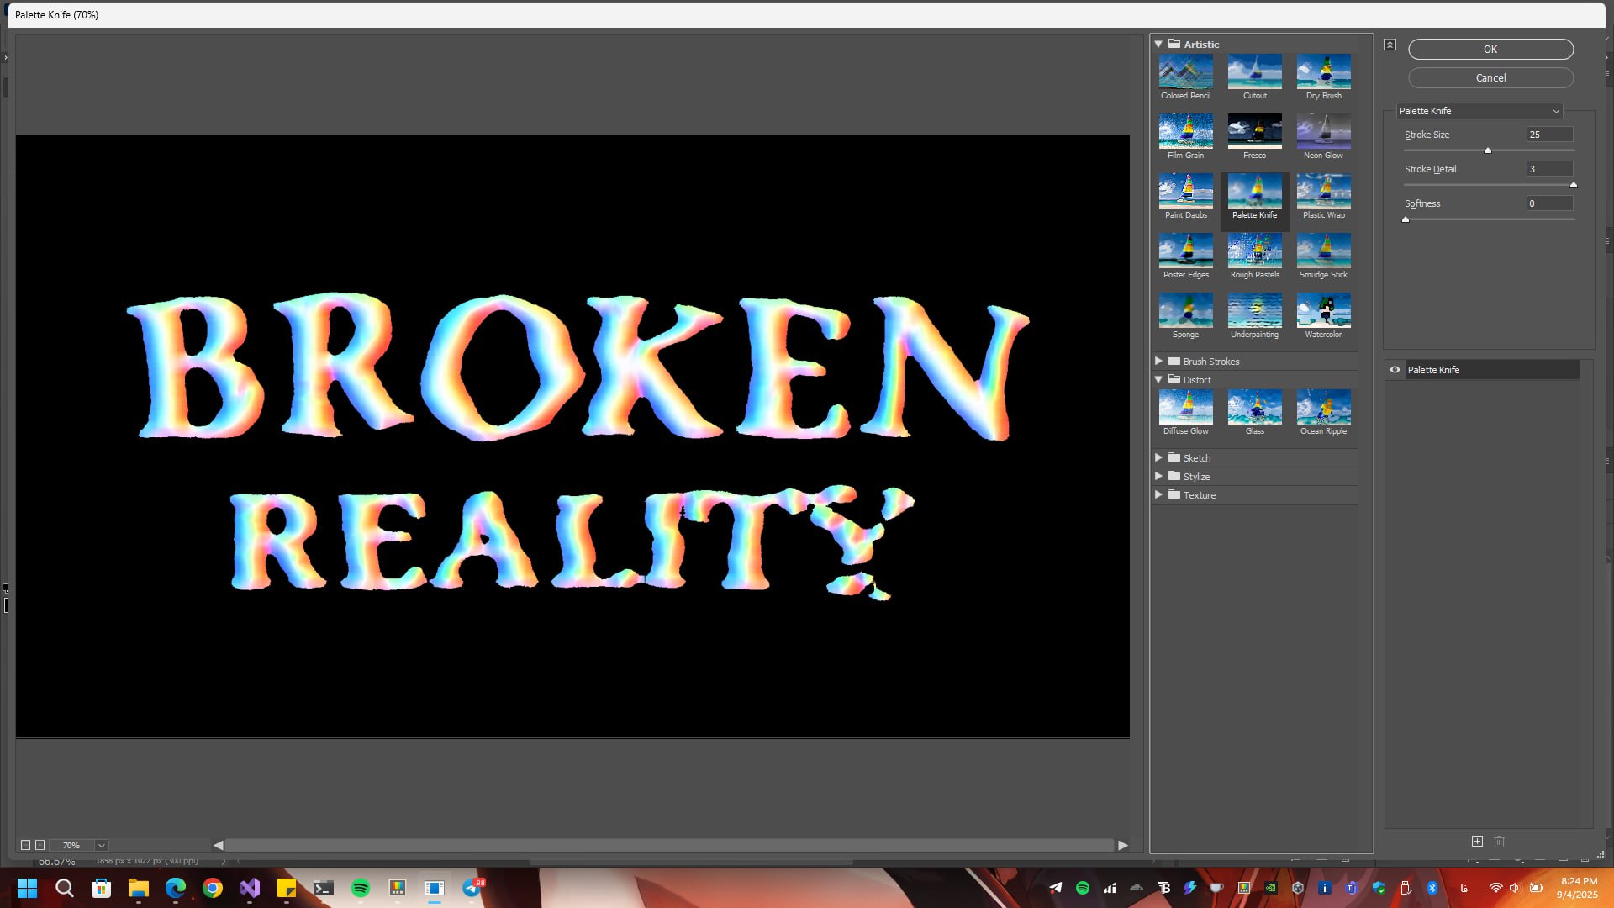Click OK to apply the filter
Image resolution: width=1614 pixels, height=908 pixels.
point(1490,49)
